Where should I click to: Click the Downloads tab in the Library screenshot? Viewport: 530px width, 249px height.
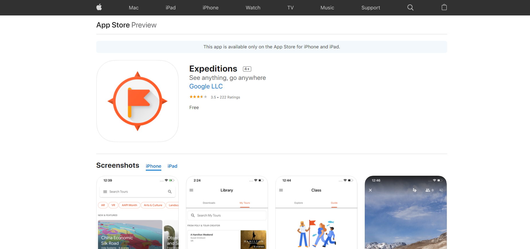(209, 203)
